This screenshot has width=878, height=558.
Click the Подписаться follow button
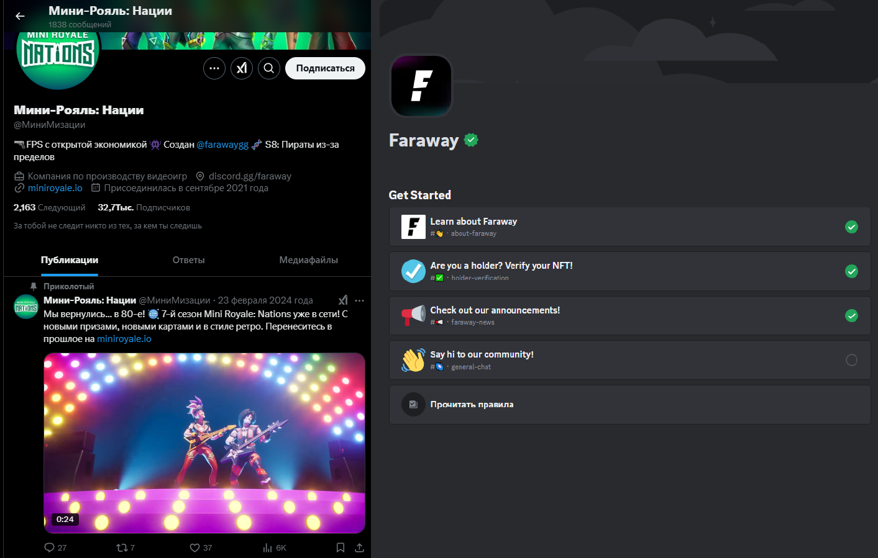tap(325, 68)
